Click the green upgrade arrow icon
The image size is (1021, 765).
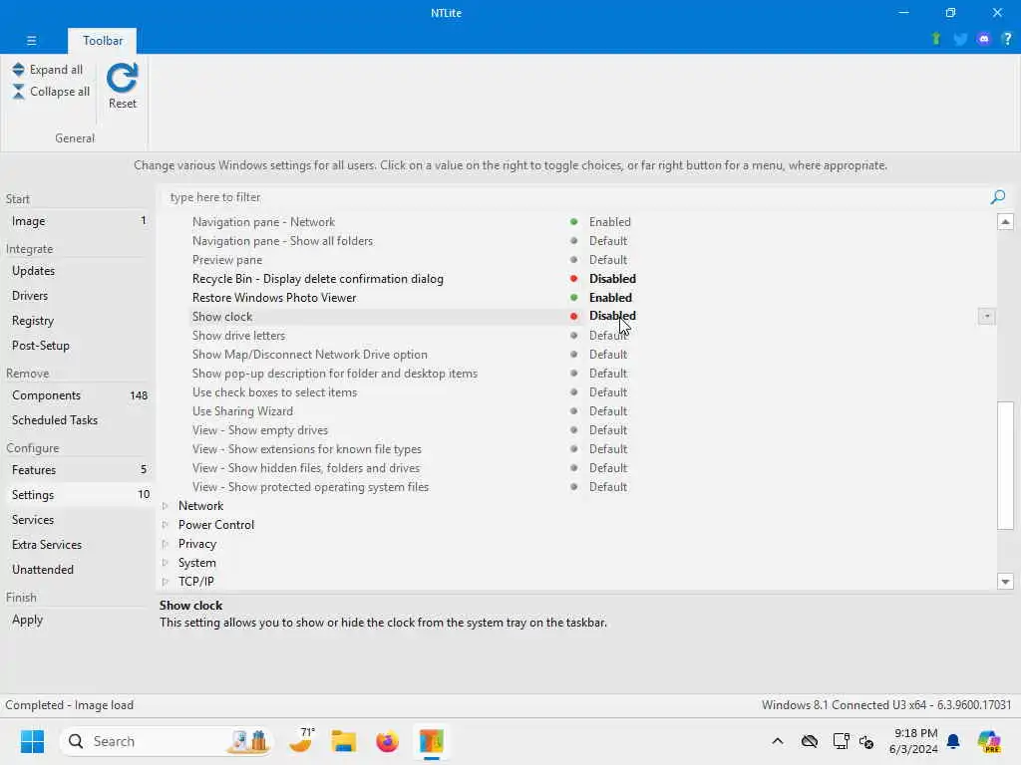935,39
